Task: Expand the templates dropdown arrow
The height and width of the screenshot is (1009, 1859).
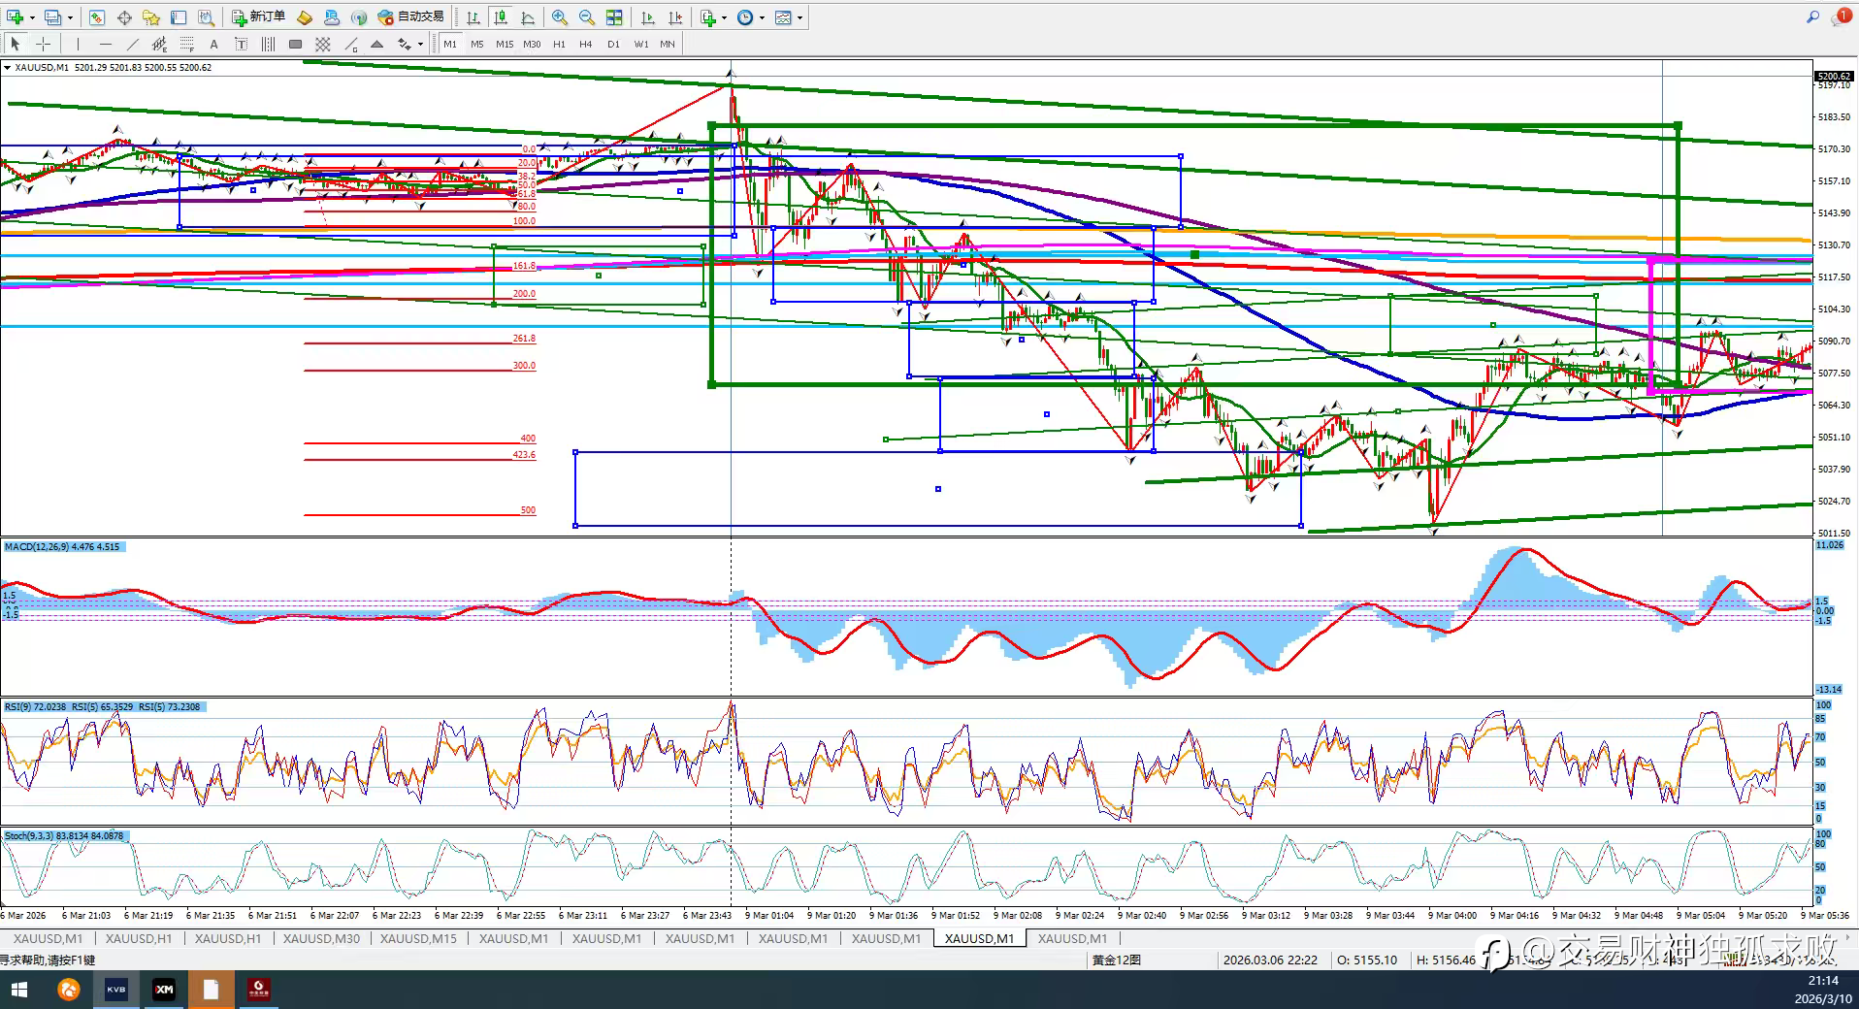Action: [x=799, y=17]
